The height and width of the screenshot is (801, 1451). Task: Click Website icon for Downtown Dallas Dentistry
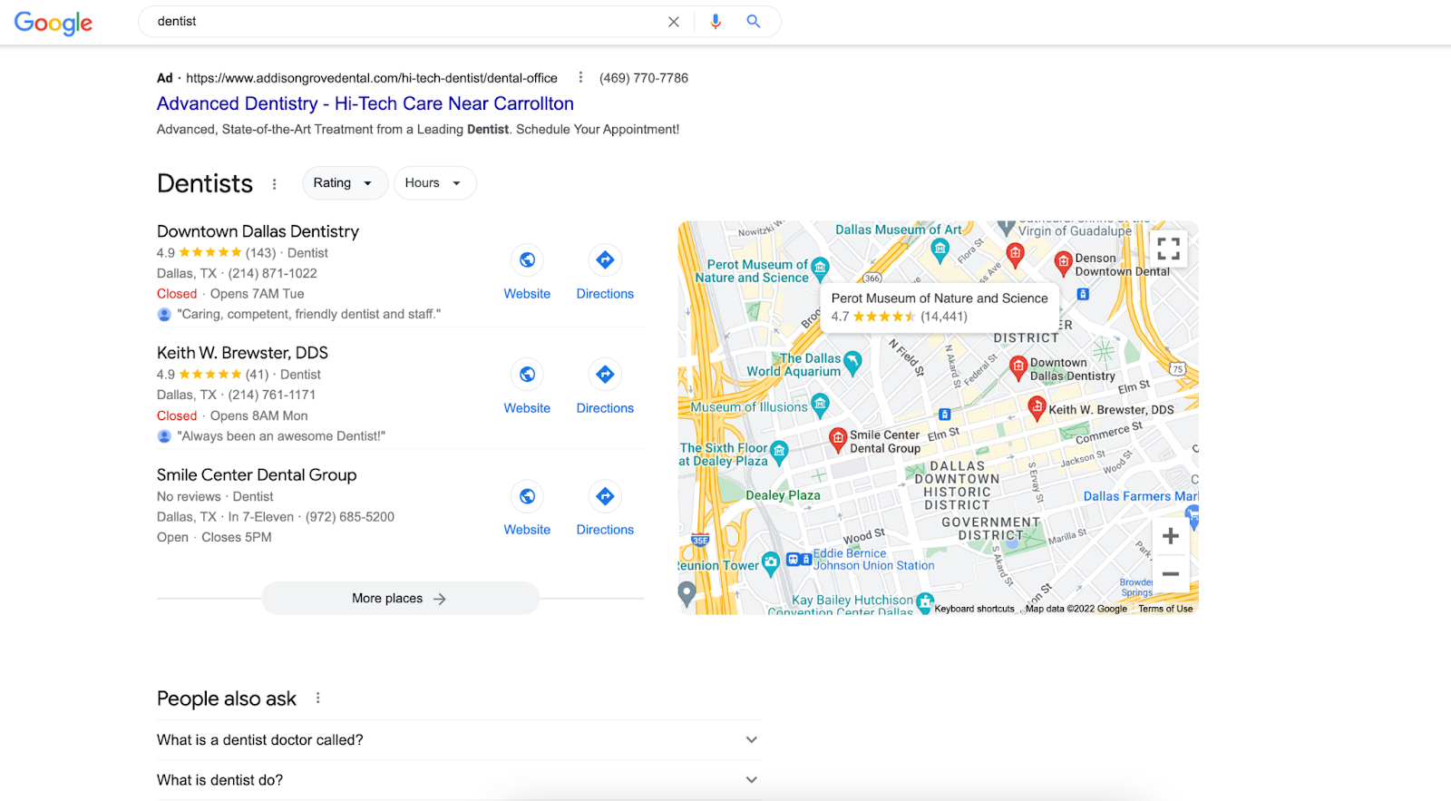527,260
